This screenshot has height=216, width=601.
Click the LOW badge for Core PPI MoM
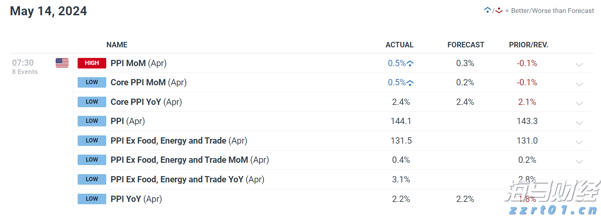[x=92, y=82]
